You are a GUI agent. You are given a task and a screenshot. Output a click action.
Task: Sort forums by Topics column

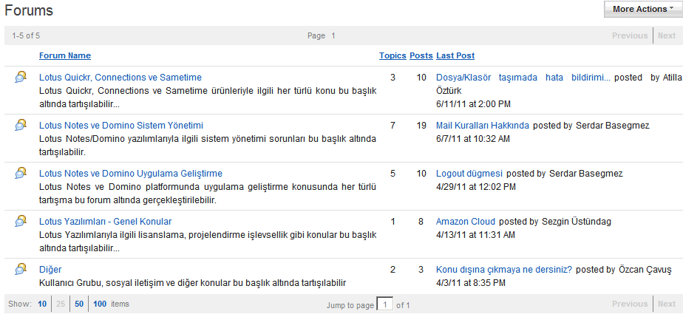pos(393,55)
